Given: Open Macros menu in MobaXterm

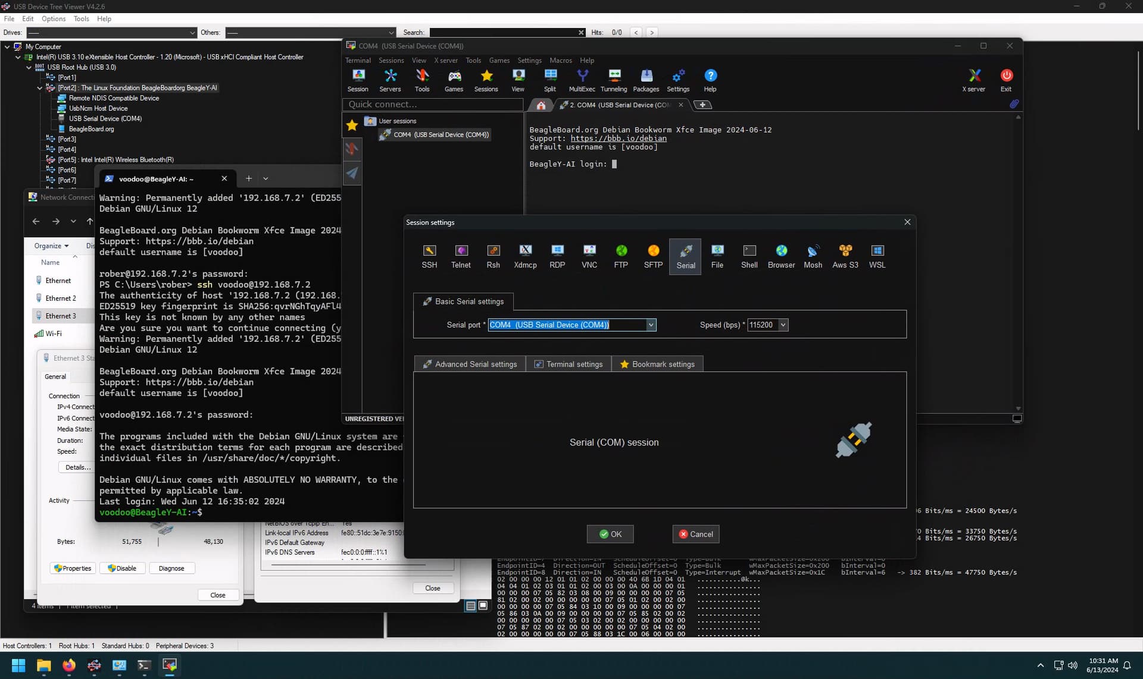Looking at the screenshot, I should click(x=560, y=60).
